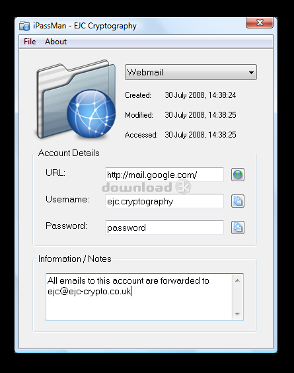Click in the Information / Notes text area
The width and height of the screenshot is (294, 373).
139,297
